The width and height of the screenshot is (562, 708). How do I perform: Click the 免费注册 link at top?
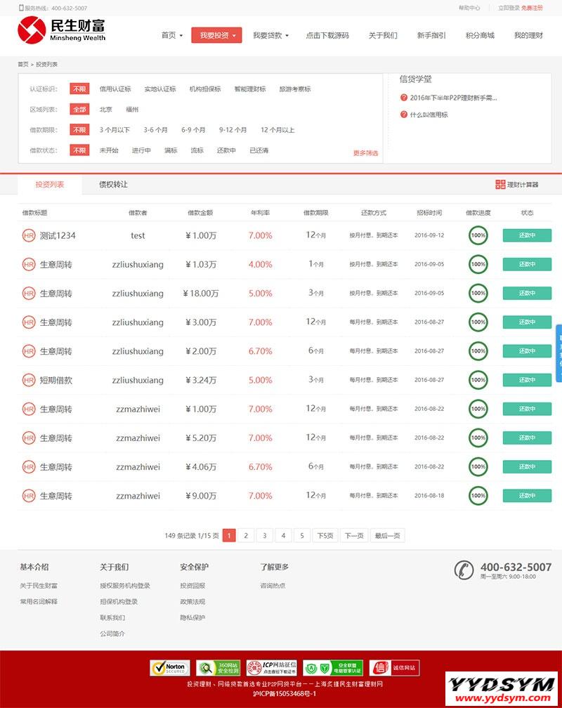532,8
